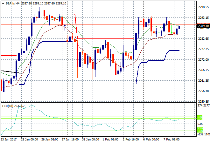This screenshot has width=210, height=143.
Task: Click the 2261.35 price axis label
Action: point(203,81)
